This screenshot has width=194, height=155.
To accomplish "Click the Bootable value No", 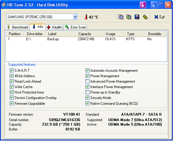I will pyautogui.click(x=149, y=39).
